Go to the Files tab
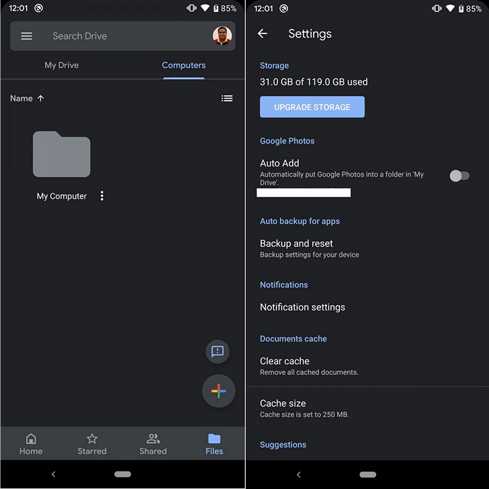The image size is (489, 489). click(214, 444)
